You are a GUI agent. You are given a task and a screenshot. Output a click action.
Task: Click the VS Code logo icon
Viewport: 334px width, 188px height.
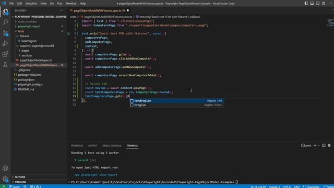[4, 4]
